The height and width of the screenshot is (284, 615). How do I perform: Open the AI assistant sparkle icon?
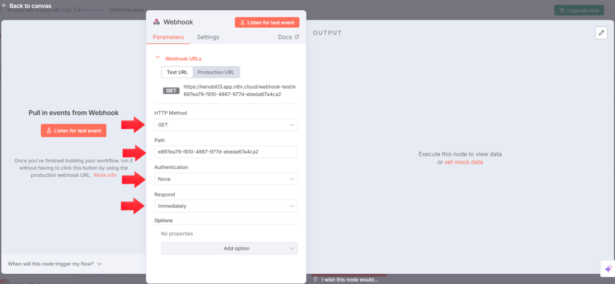click(608, 269)
